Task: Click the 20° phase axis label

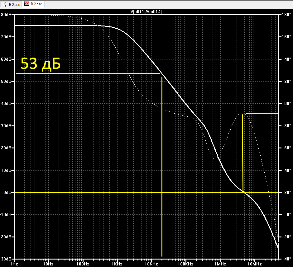Action: click(x=287, y=192)
